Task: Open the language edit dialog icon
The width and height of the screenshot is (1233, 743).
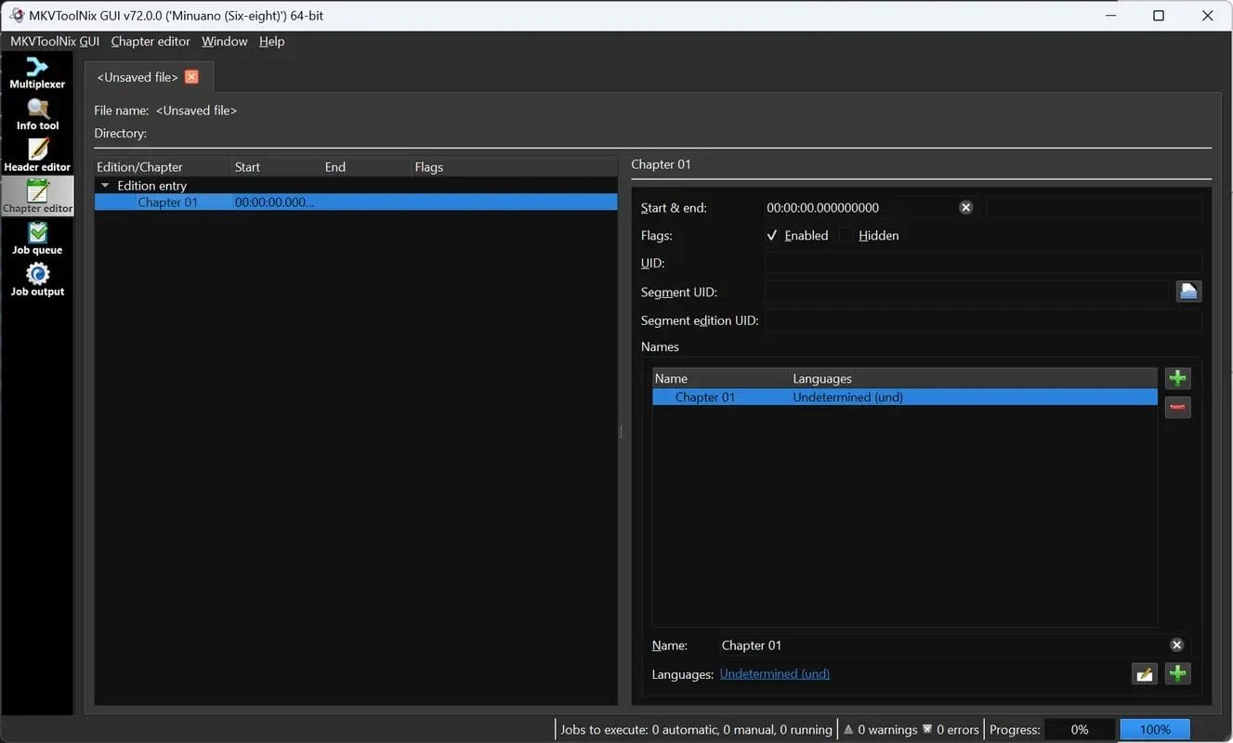Action: coord(1144,674)
